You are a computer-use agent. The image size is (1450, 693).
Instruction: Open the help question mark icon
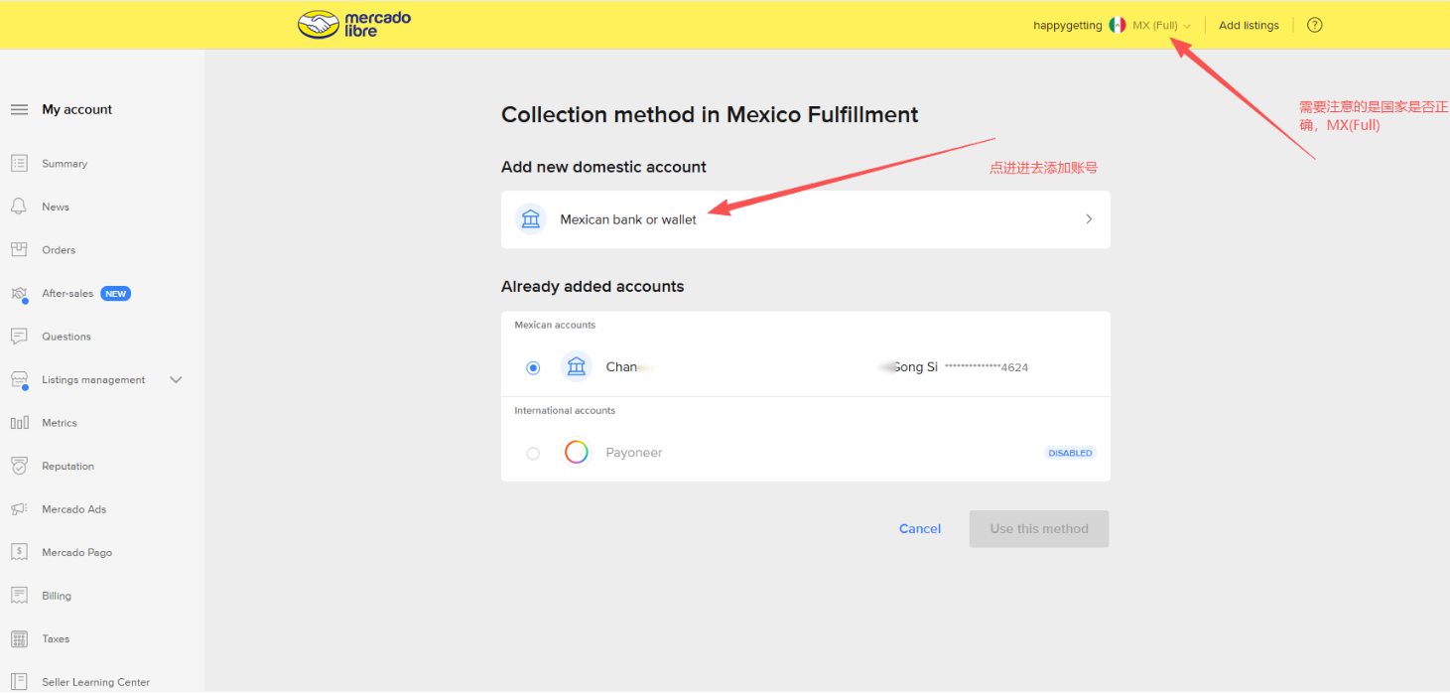[1314, 26]
